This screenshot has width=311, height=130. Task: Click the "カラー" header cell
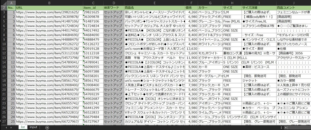[x=210, y=8]
